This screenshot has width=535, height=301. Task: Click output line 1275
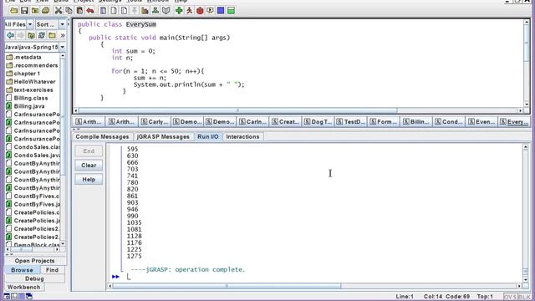point(134,256)
